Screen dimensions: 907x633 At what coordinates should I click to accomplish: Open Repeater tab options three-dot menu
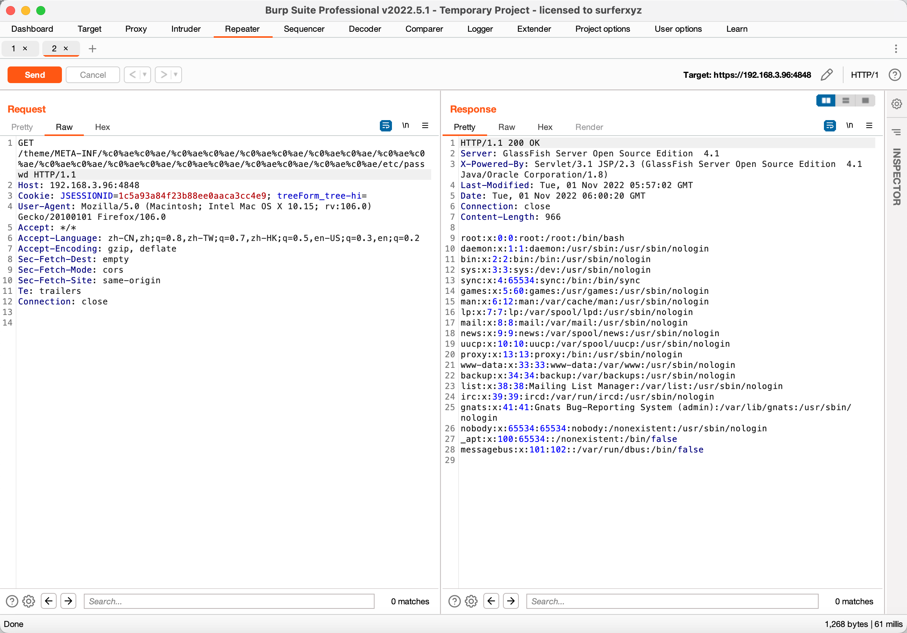coord(896,49)
